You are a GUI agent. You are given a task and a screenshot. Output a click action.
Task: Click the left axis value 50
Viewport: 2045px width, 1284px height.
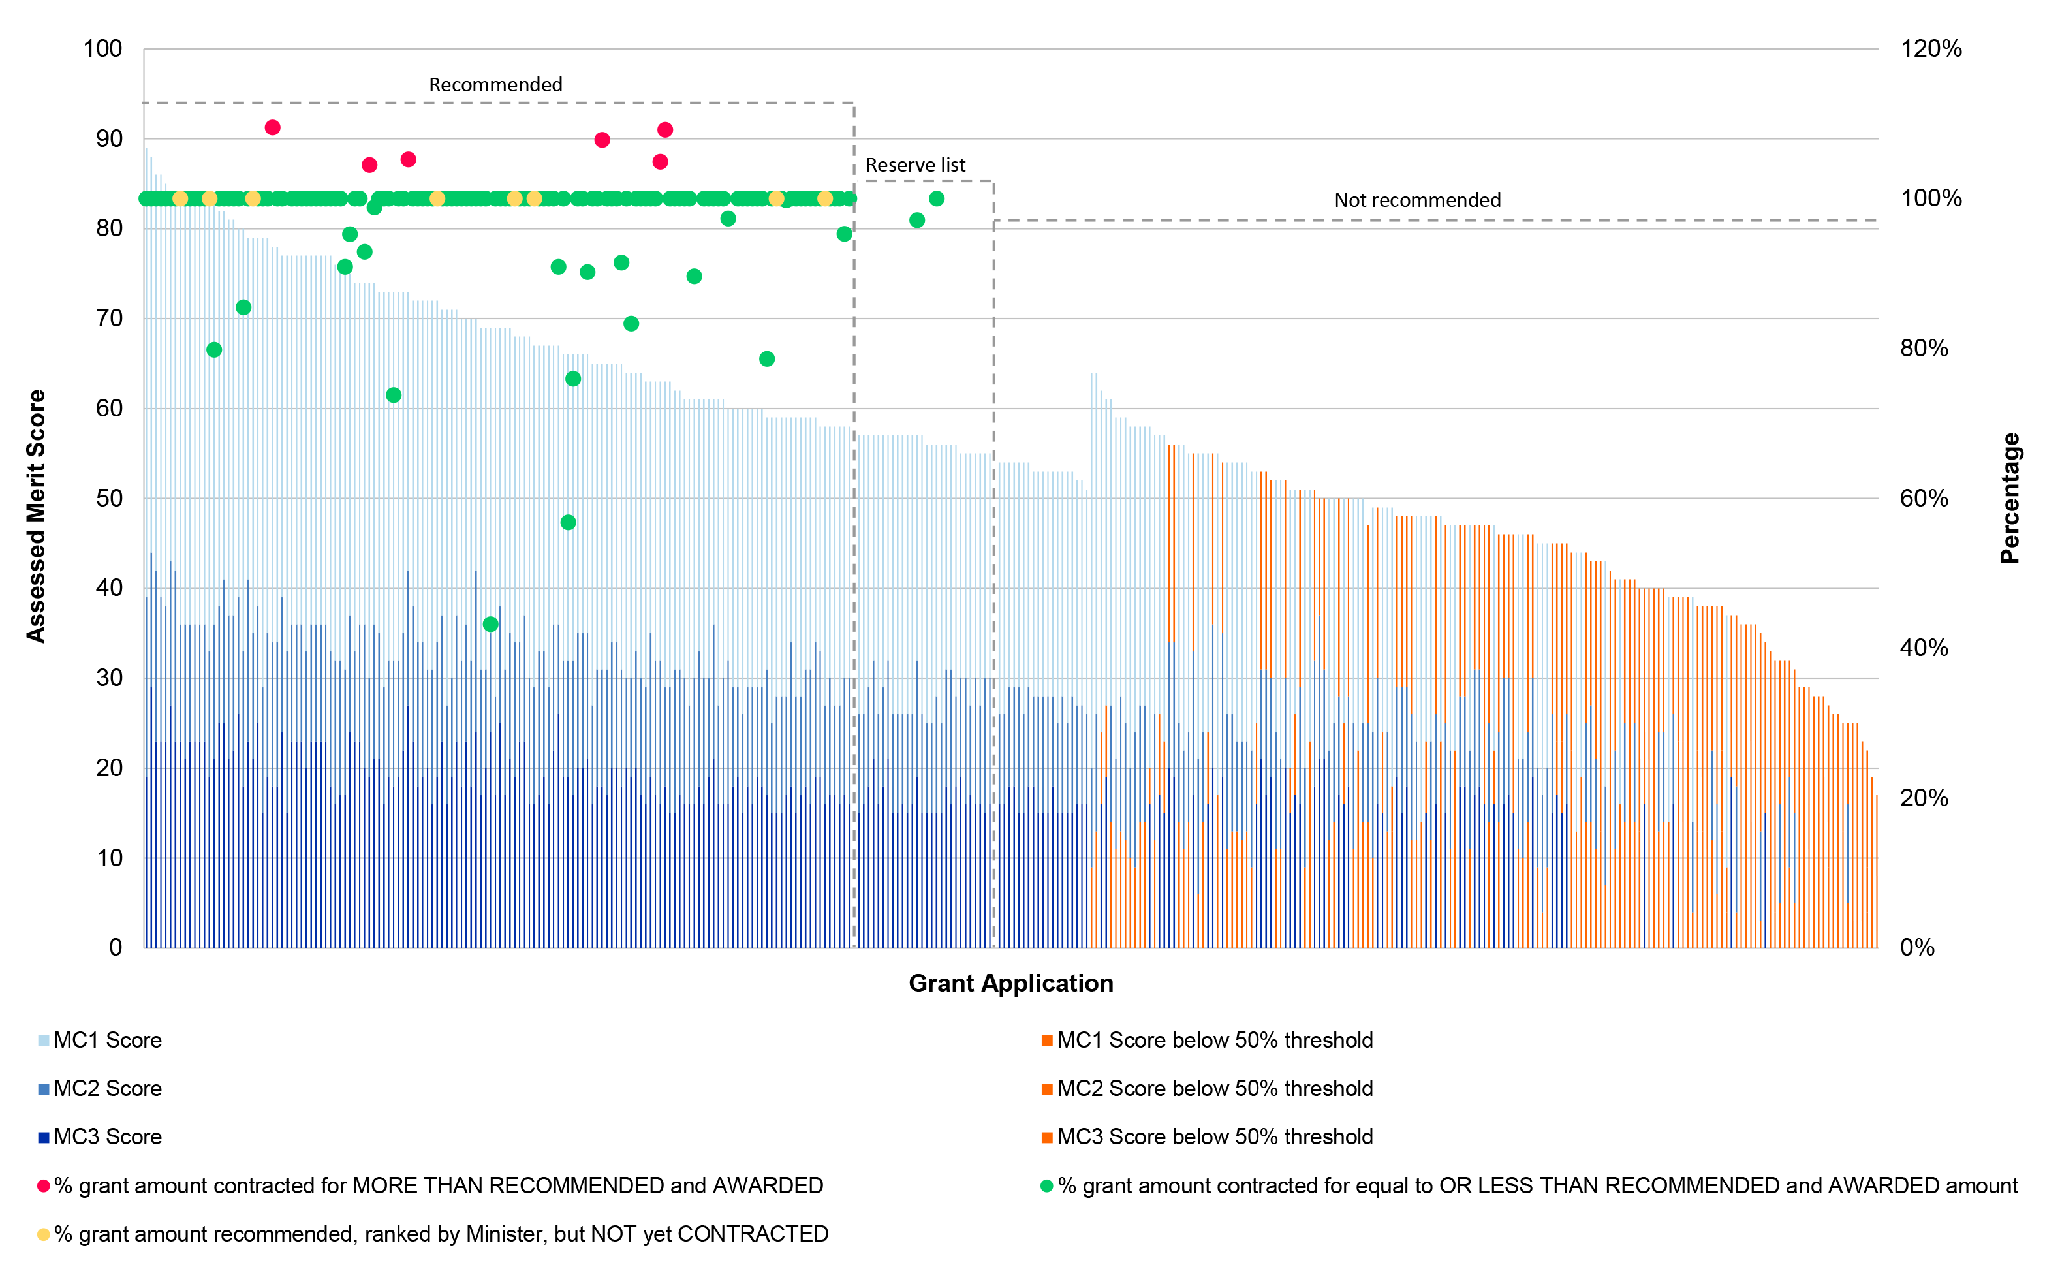point(110,499)
